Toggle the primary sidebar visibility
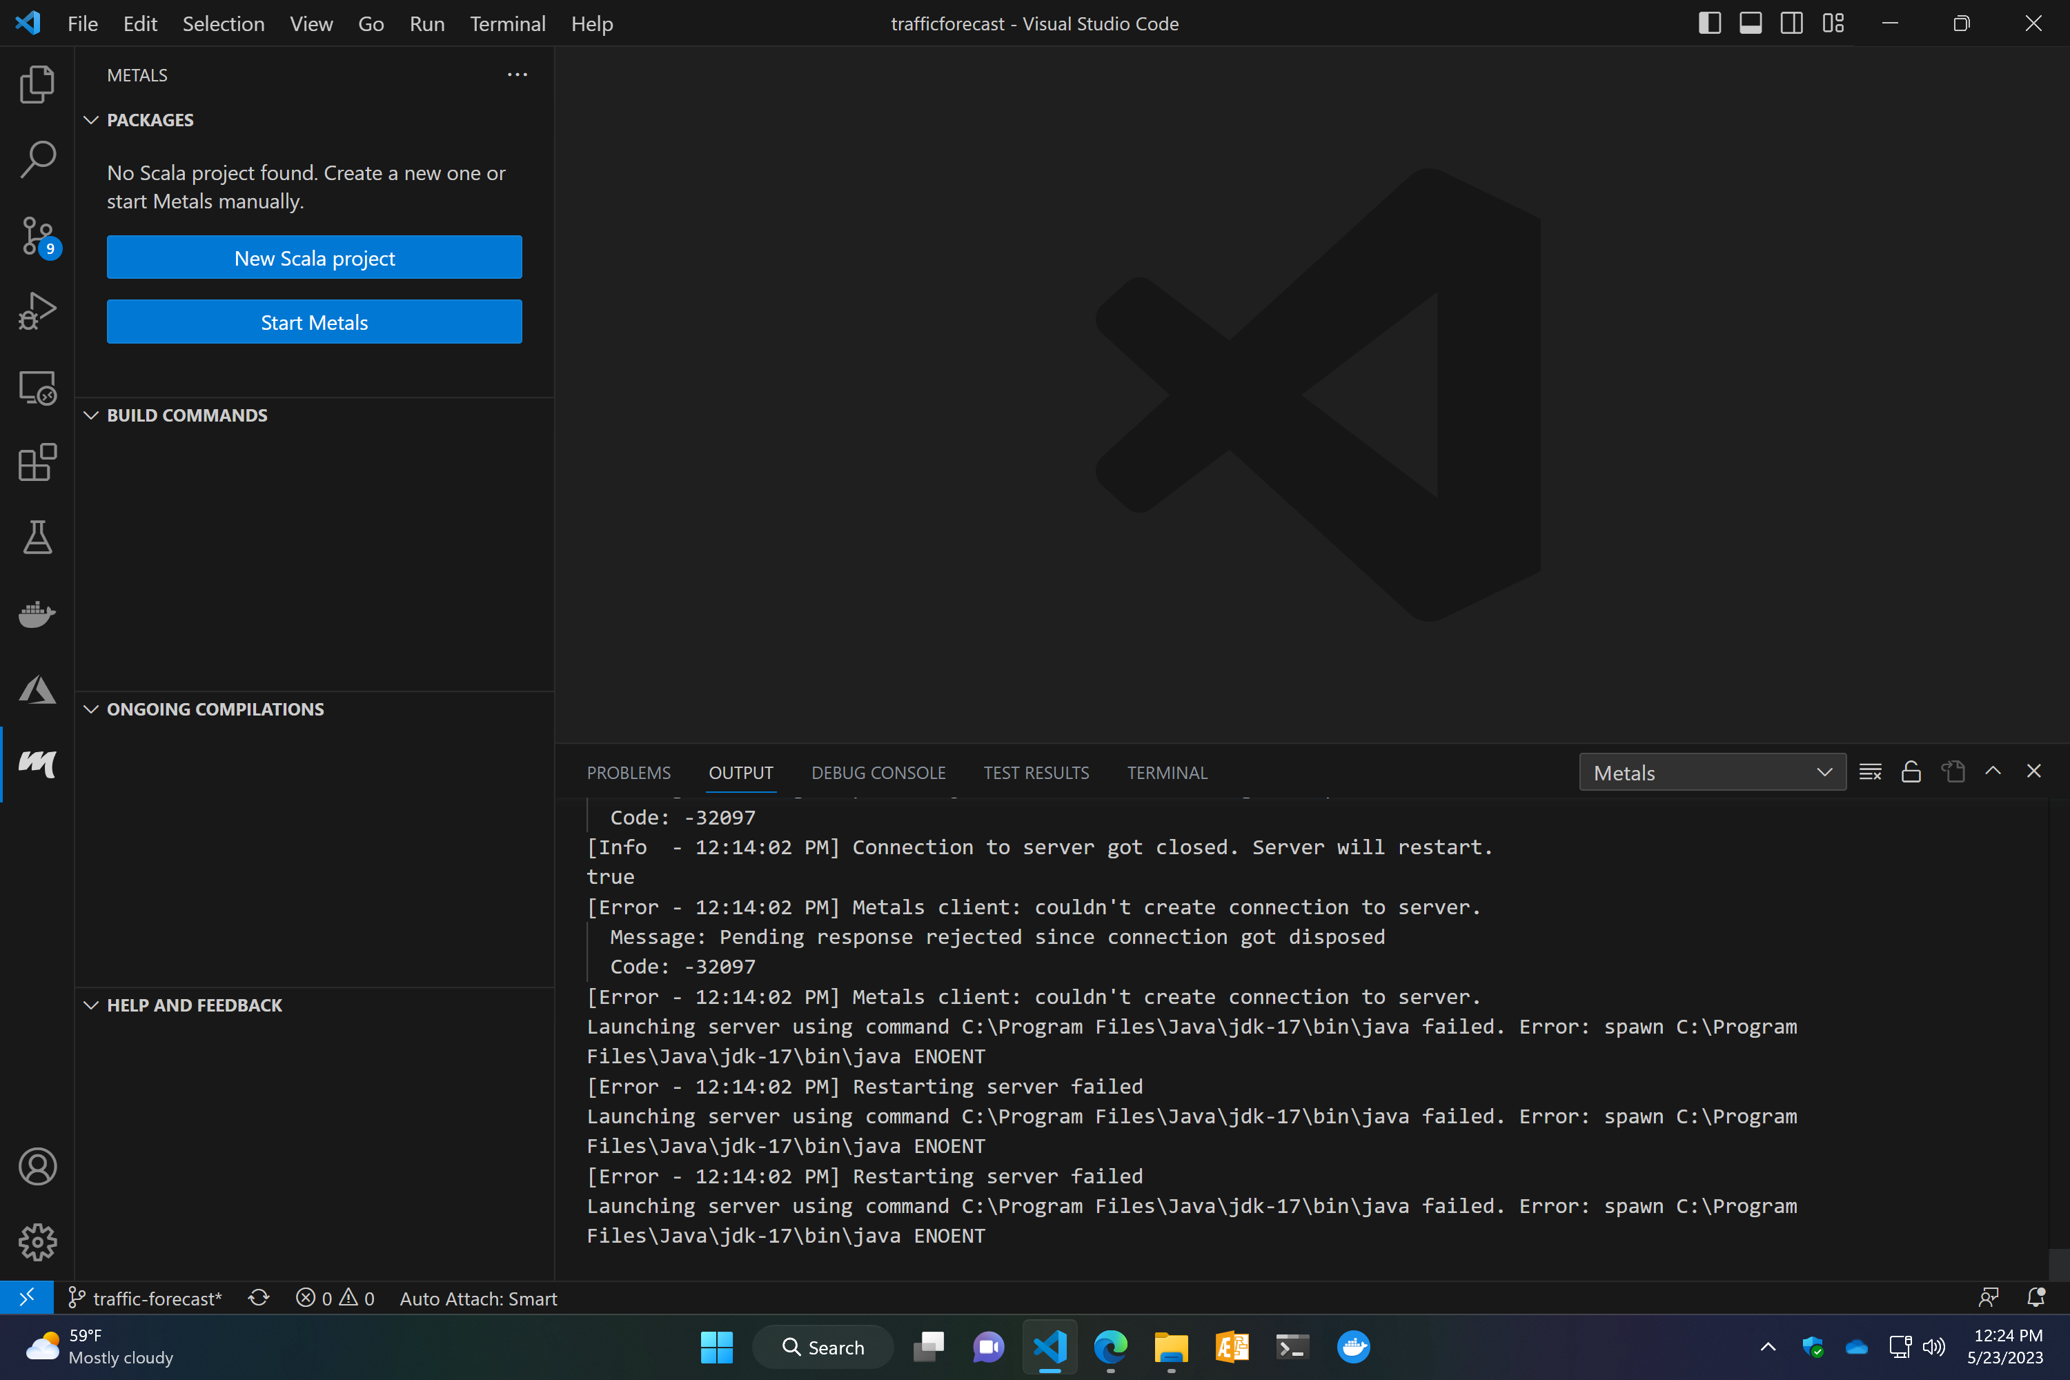Viewport: 2070px width, 1380px height. (1708, 23)
